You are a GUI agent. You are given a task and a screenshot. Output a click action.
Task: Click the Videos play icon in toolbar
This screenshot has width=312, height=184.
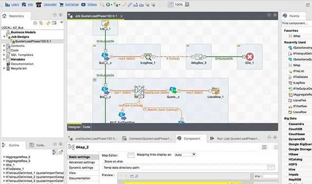point(83,4)
